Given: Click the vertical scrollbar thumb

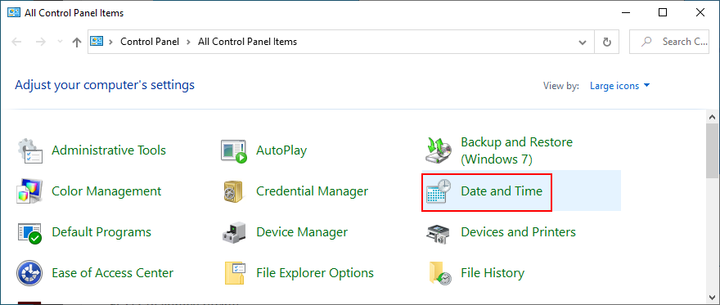Looking at the screenshot, I should click(713, 150).
